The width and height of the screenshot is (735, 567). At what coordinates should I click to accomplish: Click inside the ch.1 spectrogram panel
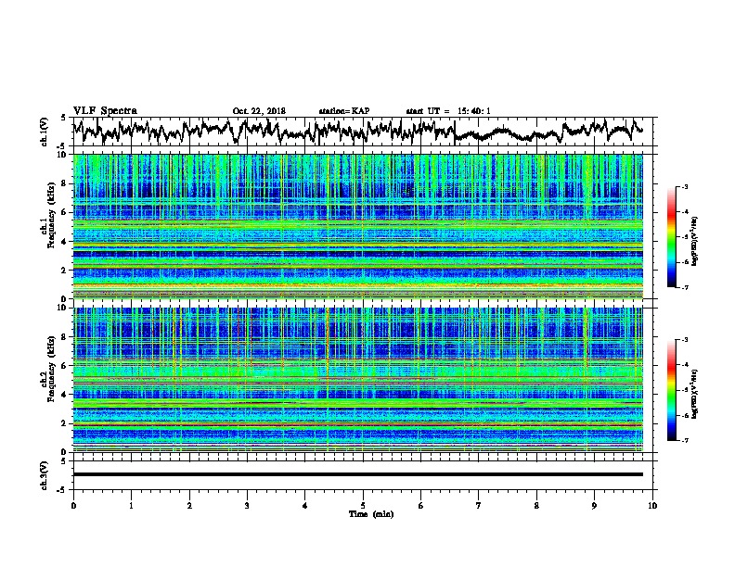(x=357, y=226)
